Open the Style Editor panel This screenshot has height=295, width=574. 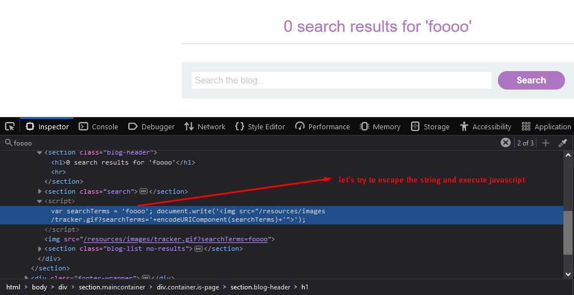[x=260, y=127]
